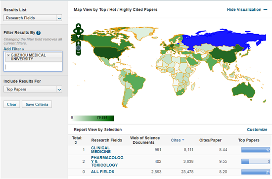Screen dimensions: 272x179
Task: Open the PHARMACOLOGY & TOXICOLOGY field link
Action: (107, 161)
